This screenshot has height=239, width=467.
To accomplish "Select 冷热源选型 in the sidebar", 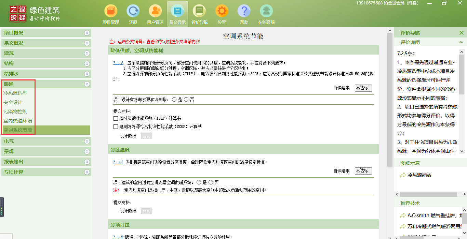I will click(x=15, y=93).
